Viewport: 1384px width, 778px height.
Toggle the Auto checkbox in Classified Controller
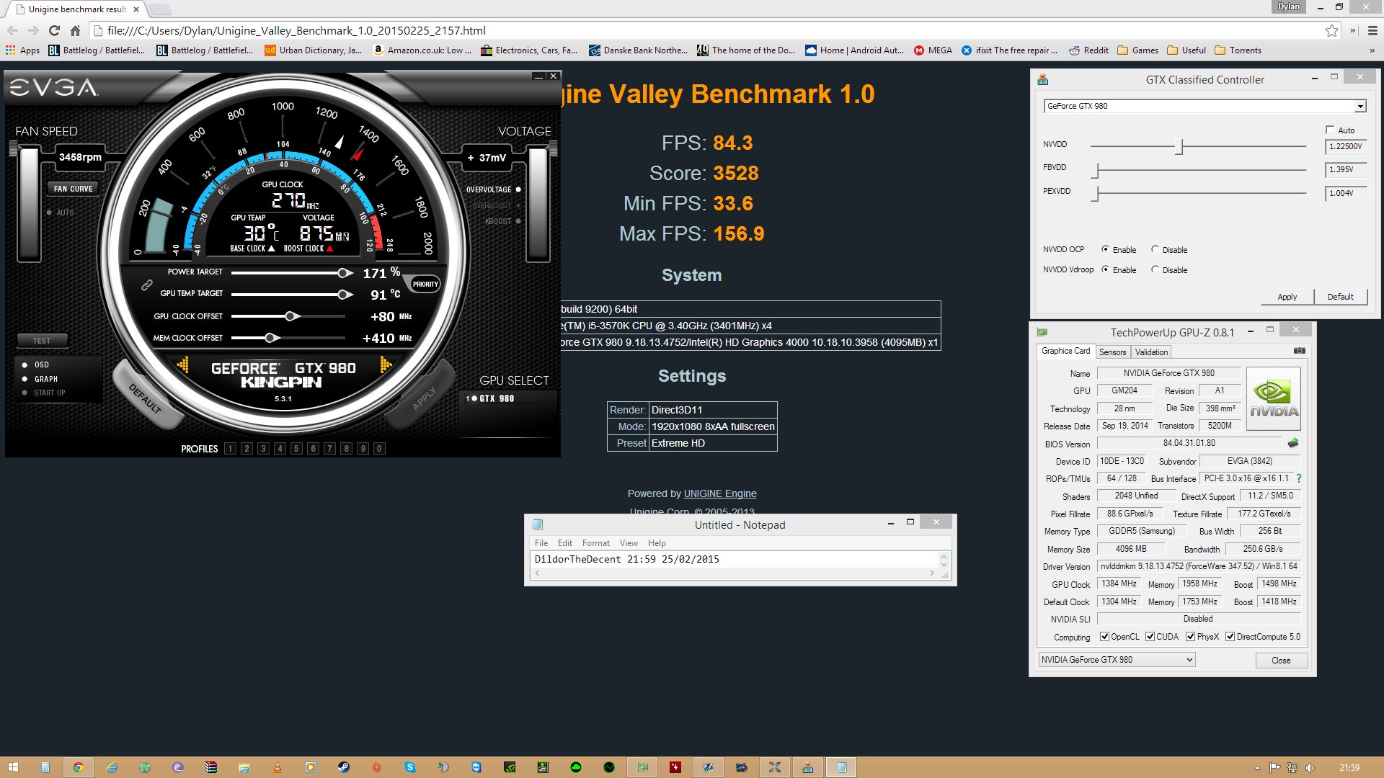1330,130
